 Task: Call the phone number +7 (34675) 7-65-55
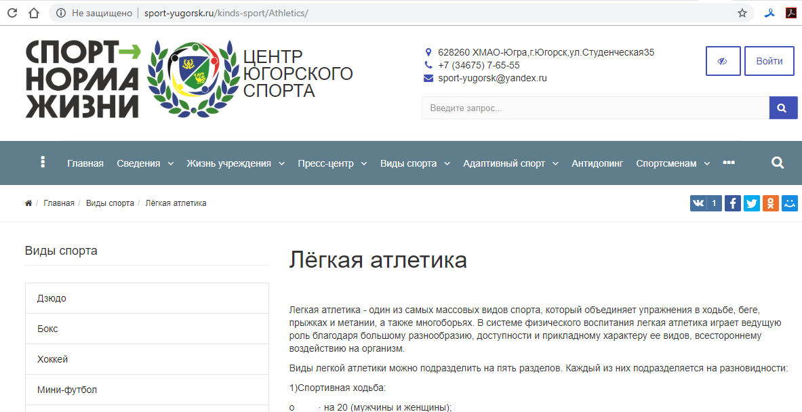tap(479, 66)
